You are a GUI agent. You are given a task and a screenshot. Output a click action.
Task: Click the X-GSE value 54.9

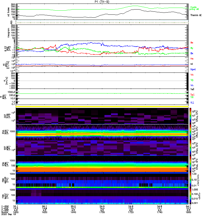[x=102, y=206]
